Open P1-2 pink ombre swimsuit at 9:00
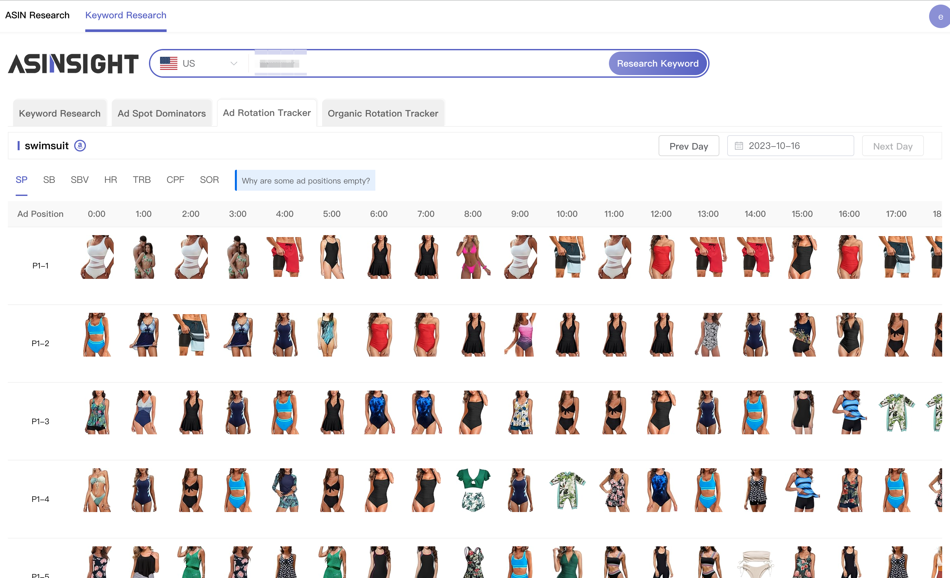 [x=520, y=334]
